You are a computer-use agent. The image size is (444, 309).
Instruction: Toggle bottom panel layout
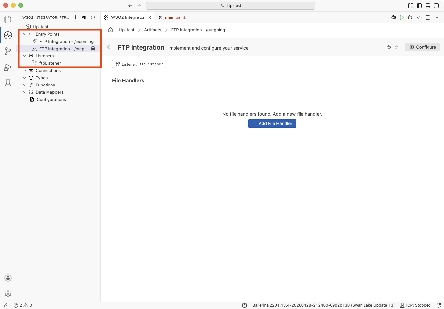428,6
